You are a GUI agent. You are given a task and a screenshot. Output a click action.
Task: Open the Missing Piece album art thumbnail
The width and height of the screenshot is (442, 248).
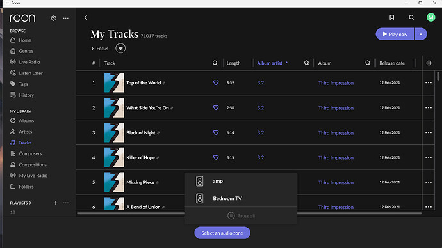coord(114,182)
